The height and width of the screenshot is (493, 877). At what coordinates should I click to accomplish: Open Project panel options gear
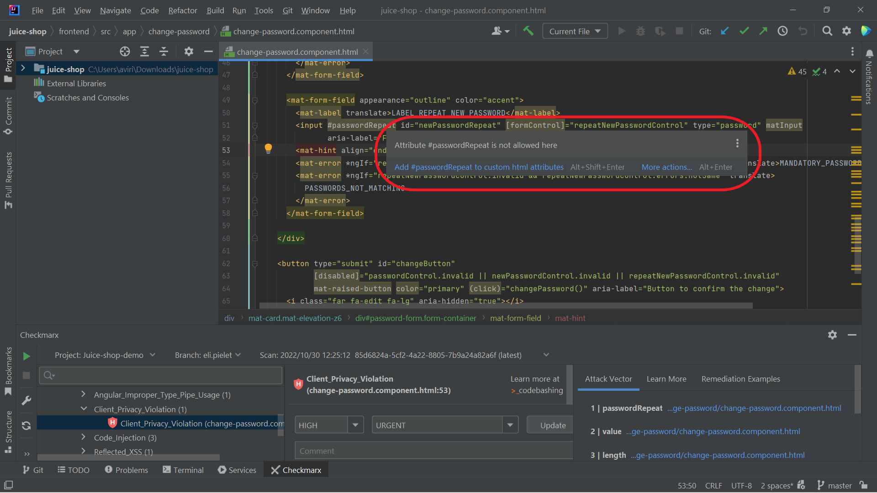point(189,52)
